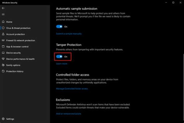The height and width of the screenshot is (123, 184).
Task: Click the Home house icon
Action: [x=3, y=22]
